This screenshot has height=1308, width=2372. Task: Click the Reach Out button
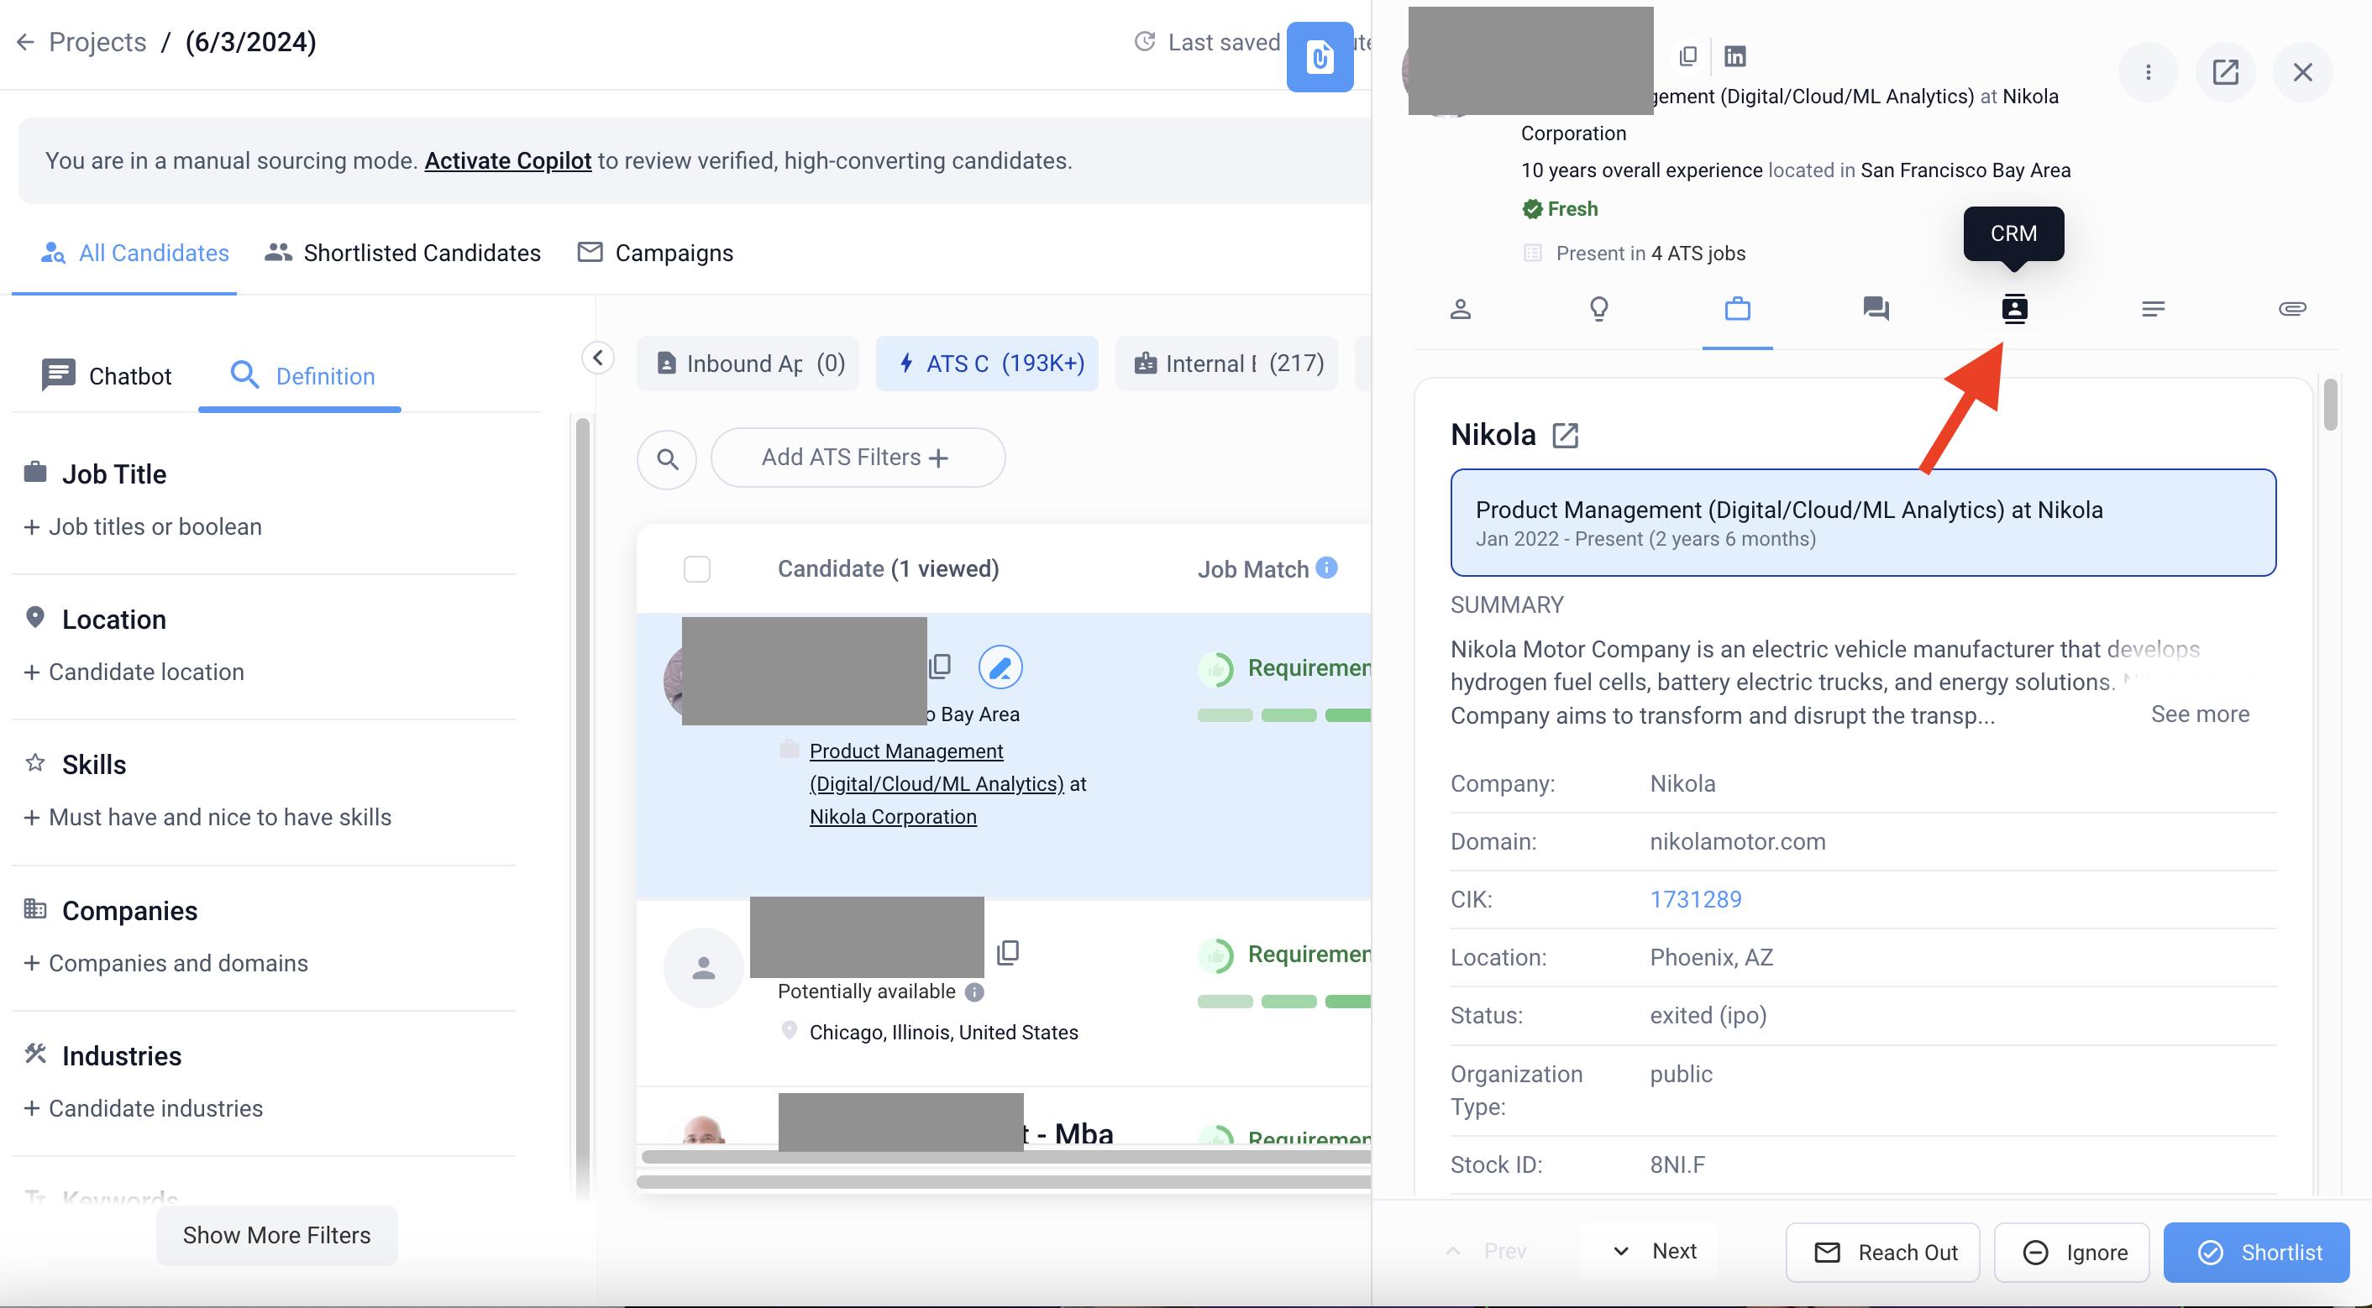[1883, 1253]
